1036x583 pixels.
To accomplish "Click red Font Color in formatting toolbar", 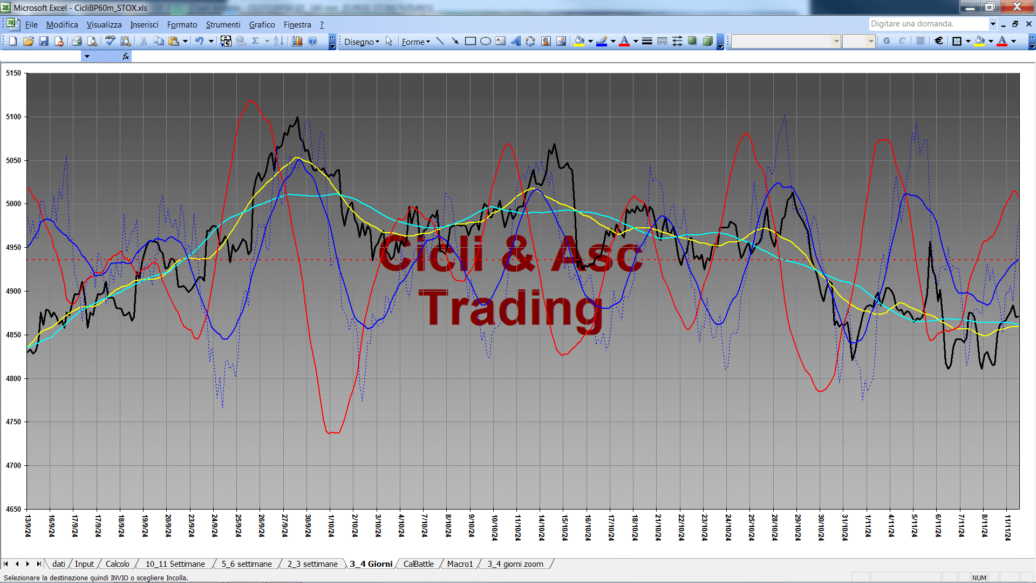I will tap(1002, 41).
